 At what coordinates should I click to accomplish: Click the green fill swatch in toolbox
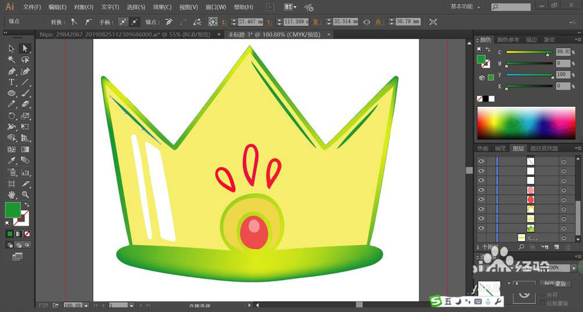click(x=13, y=210)
